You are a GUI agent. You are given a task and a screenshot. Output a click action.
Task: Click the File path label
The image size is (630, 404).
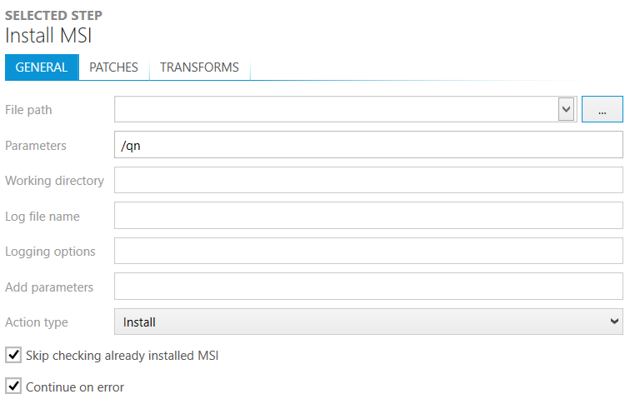[x=28, y=110]
